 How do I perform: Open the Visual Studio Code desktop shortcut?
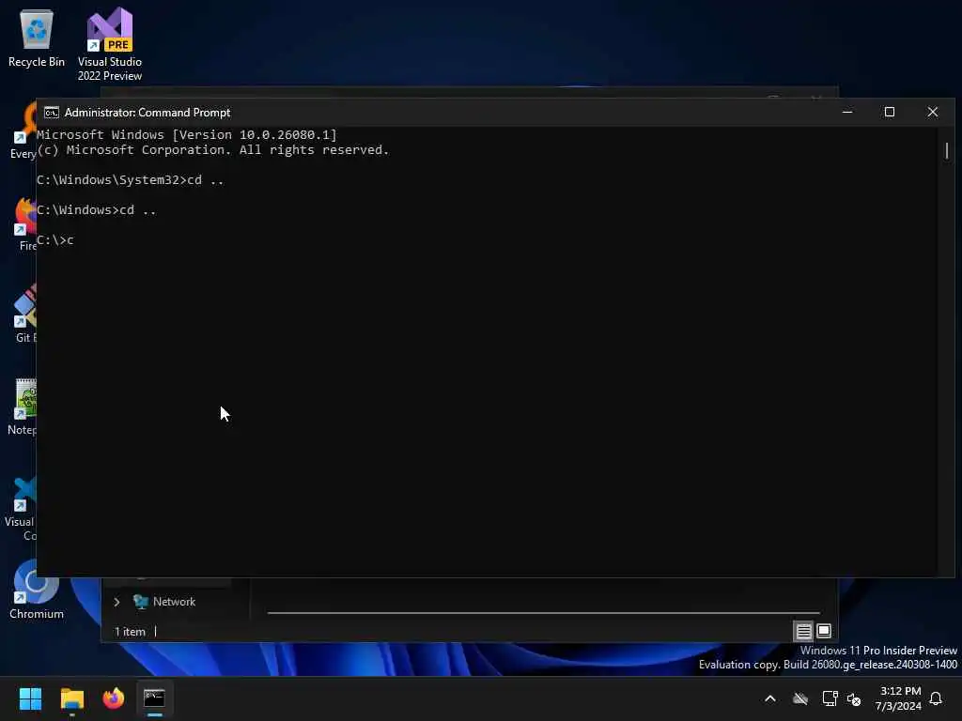pyautogui.click(x=21, y=509)
